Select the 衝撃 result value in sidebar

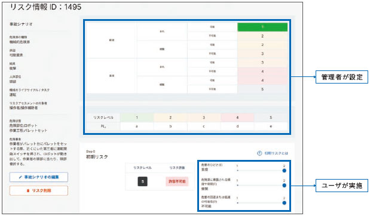coord(13,68)
